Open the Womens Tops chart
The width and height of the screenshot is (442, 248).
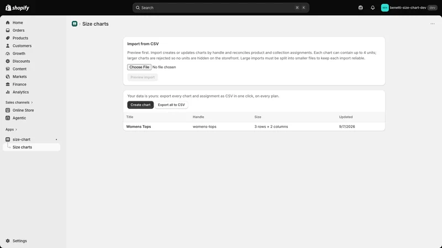[x=139, y=127]
